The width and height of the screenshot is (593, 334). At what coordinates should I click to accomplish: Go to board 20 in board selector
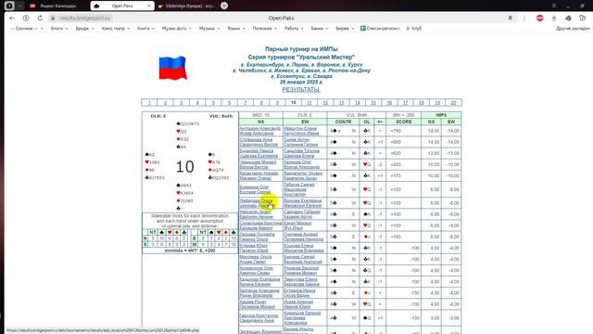pos(453,103)
